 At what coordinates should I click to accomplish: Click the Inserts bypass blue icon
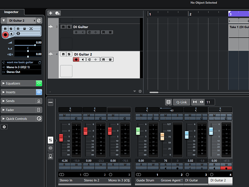pos(39,92)
